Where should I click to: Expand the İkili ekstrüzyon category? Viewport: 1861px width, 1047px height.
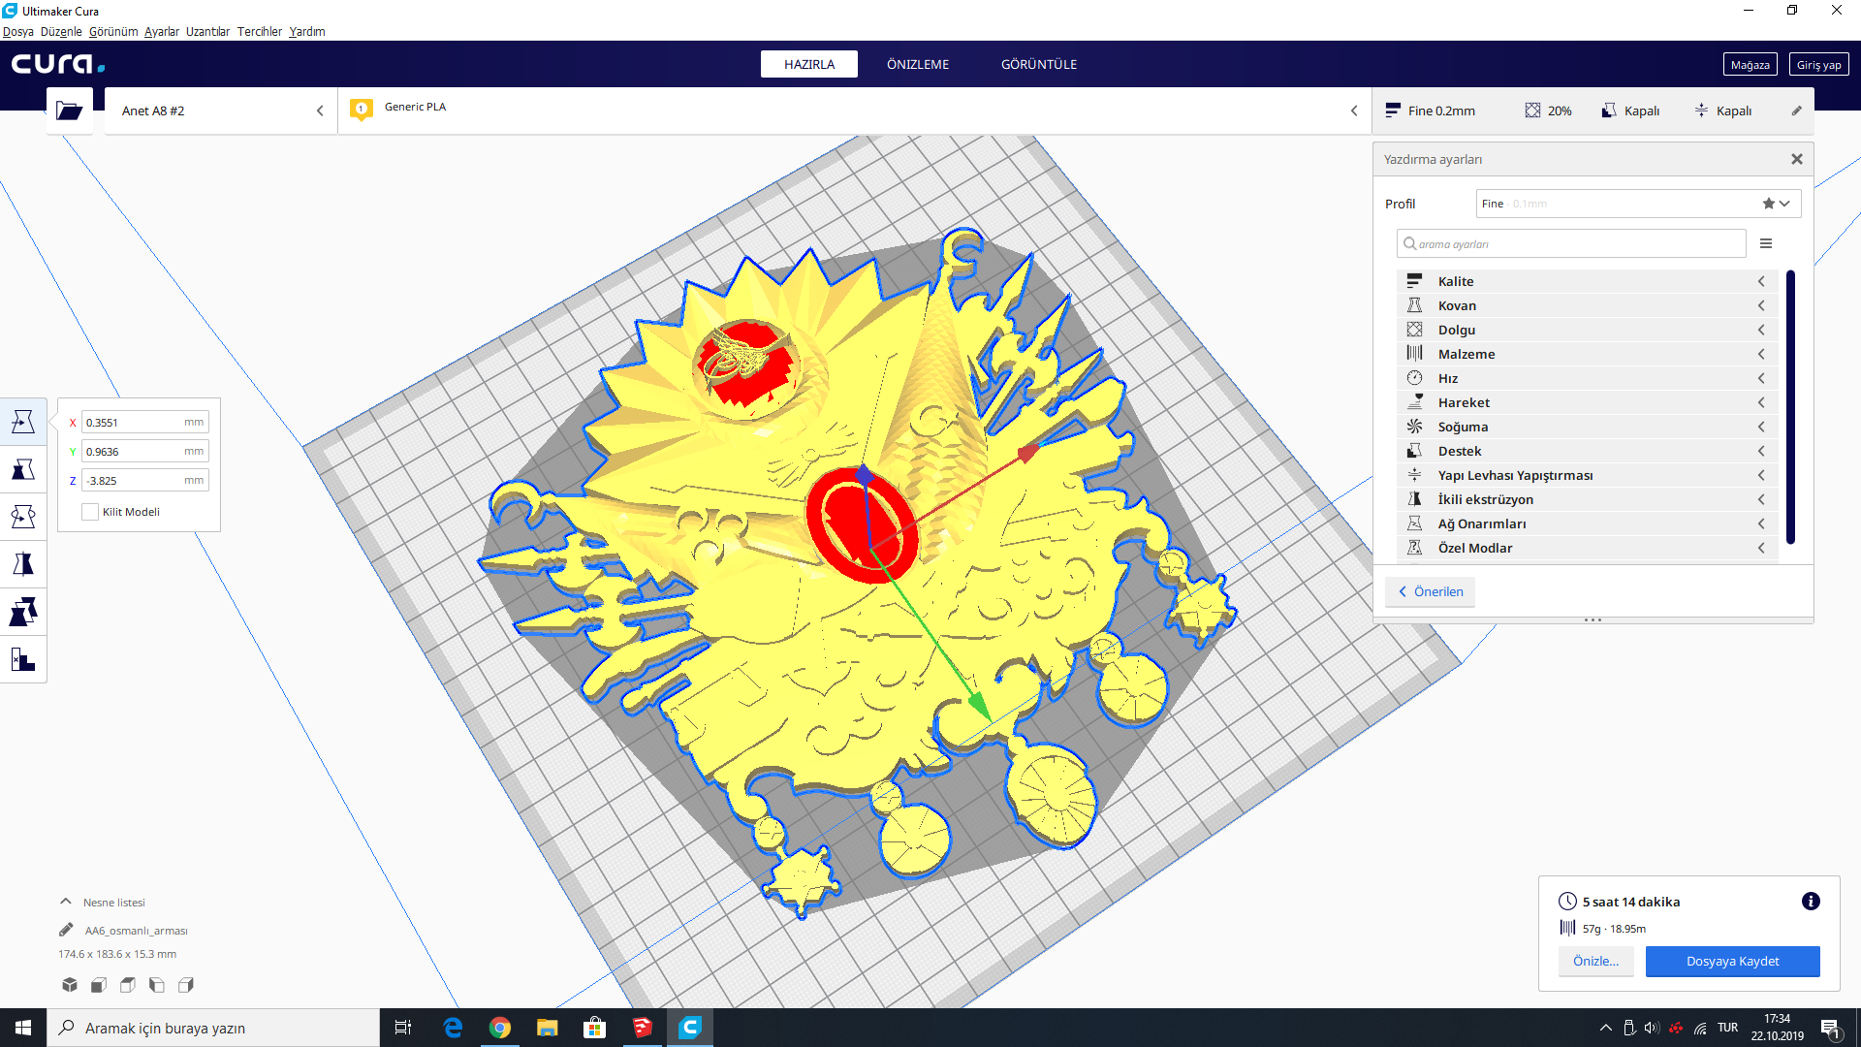point(1587,499)
